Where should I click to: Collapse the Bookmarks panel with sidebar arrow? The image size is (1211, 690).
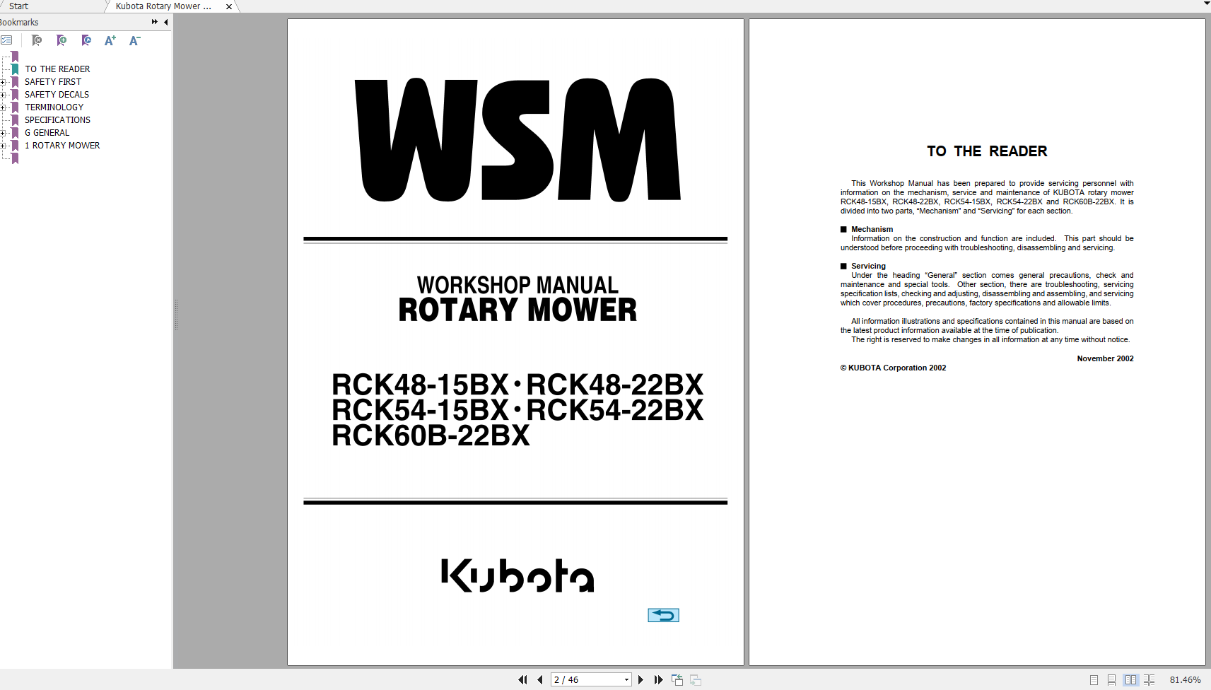pos(165,22)
